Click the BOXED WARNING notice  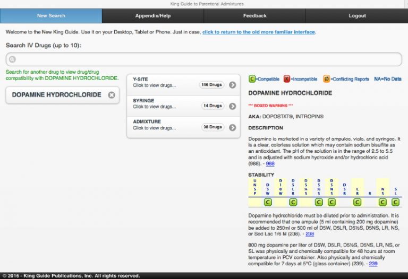coord(270,106)
